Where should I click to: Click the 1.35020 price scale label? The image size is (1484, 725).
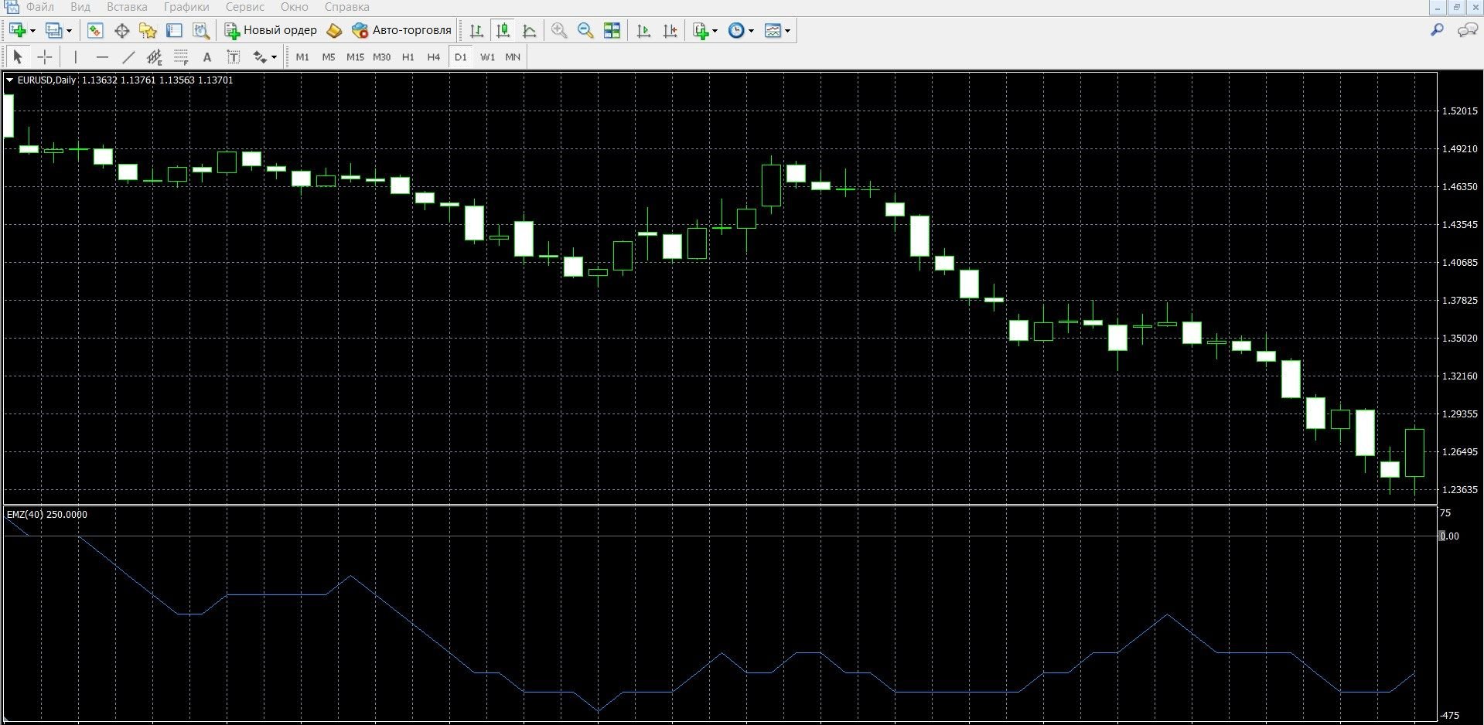[1459, 339]
